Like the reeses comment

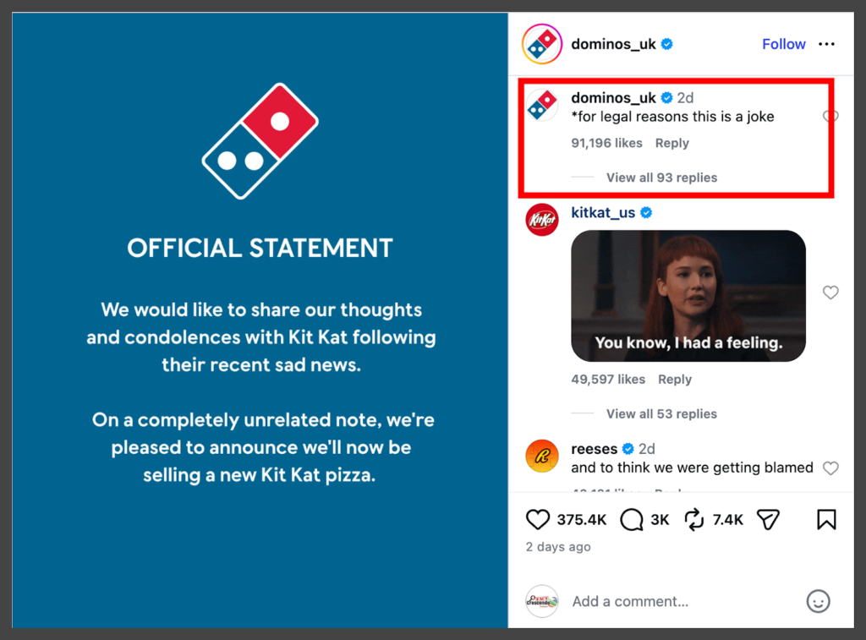point(830,468)
